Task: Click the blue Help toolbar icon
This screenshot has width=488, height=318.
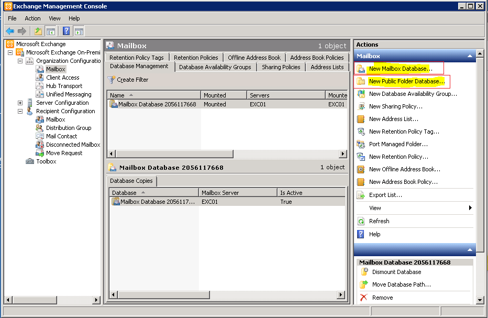Action: tap(66, 31)
